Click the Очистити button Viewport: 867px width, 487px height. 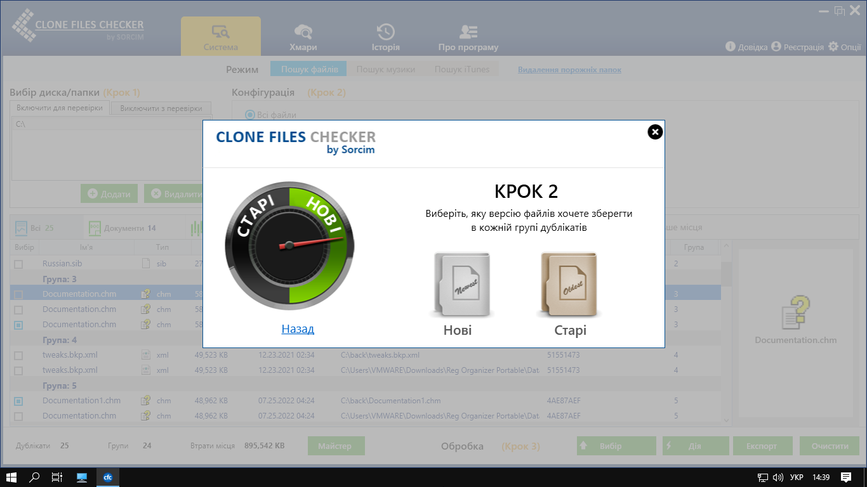coord(830,446)
